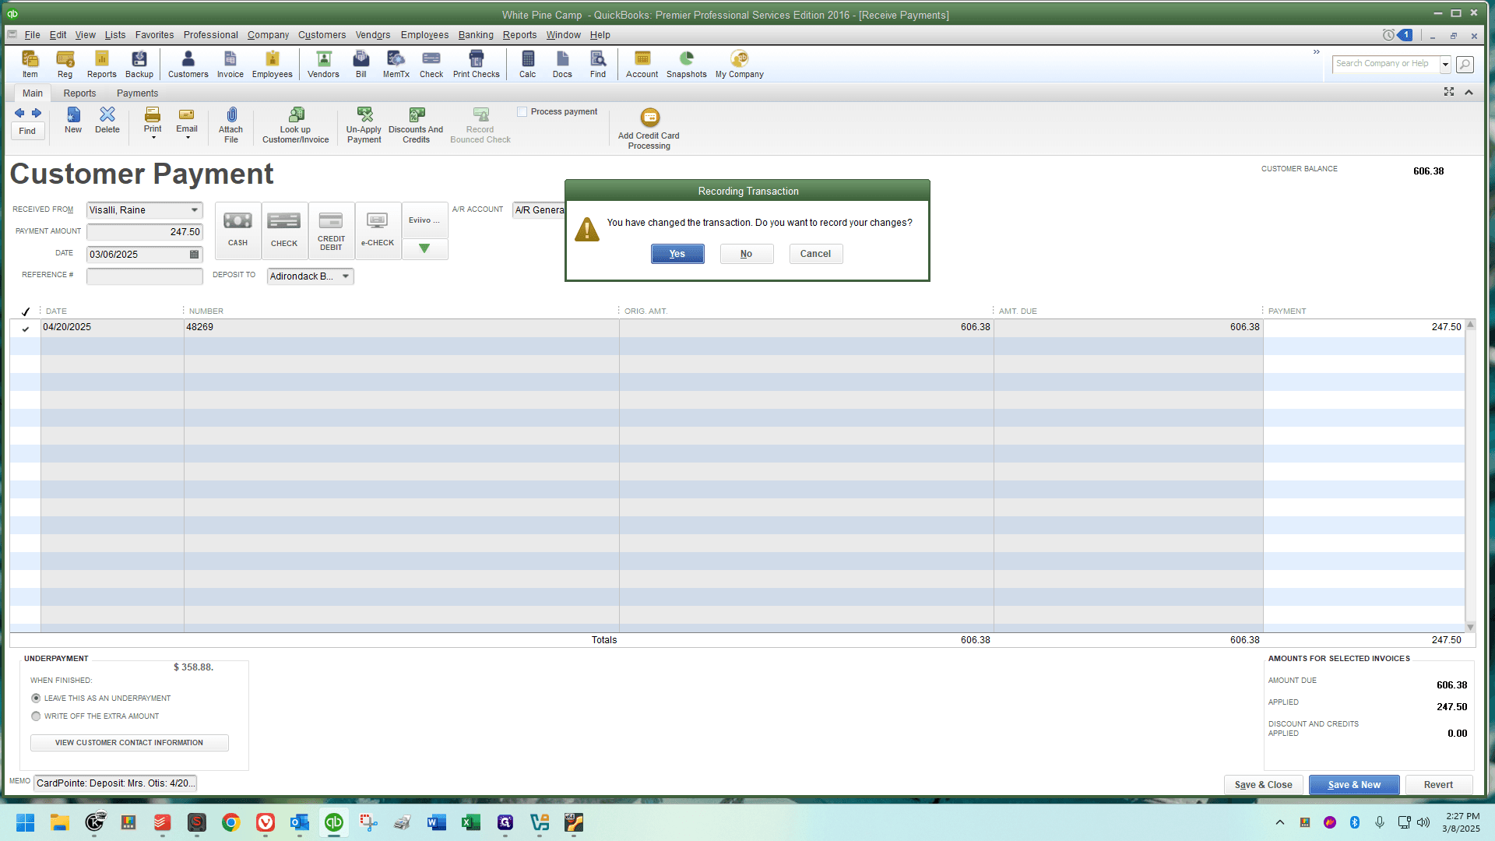Delete the current payment
The image size is (1495, 841).
[107, 121]
